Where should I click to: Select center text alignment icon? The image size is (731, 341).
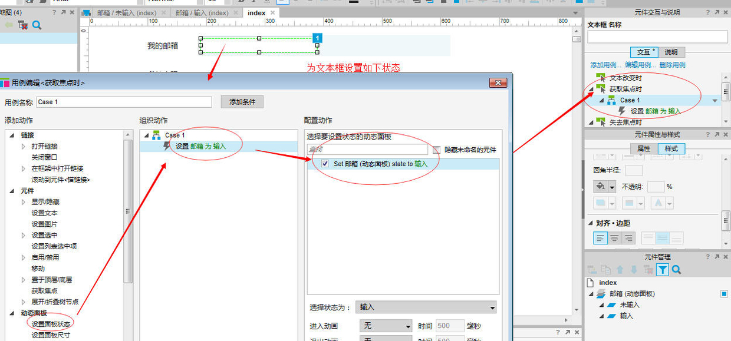tap(615, 239)
